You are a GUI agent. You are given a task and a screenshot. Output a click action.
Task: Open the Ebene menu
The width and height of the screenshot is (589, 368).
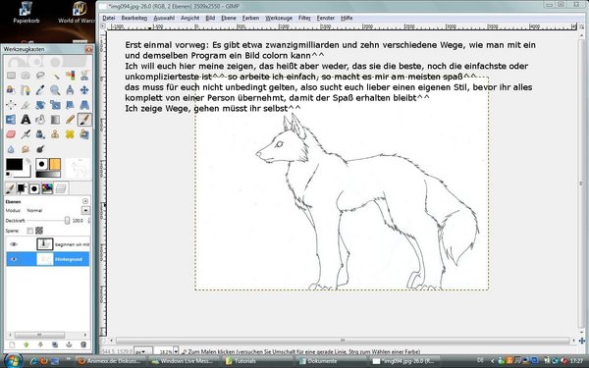[229, 18]
